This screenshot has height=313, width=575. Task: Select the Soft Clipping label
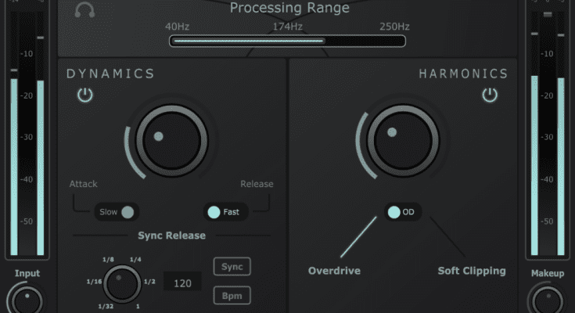pos(471,272)
